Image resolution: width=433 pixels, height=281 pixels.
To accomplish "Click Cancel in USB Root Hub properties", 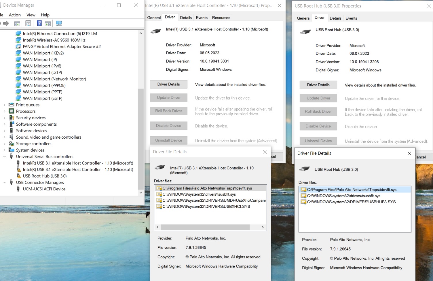I will [424, 157].
